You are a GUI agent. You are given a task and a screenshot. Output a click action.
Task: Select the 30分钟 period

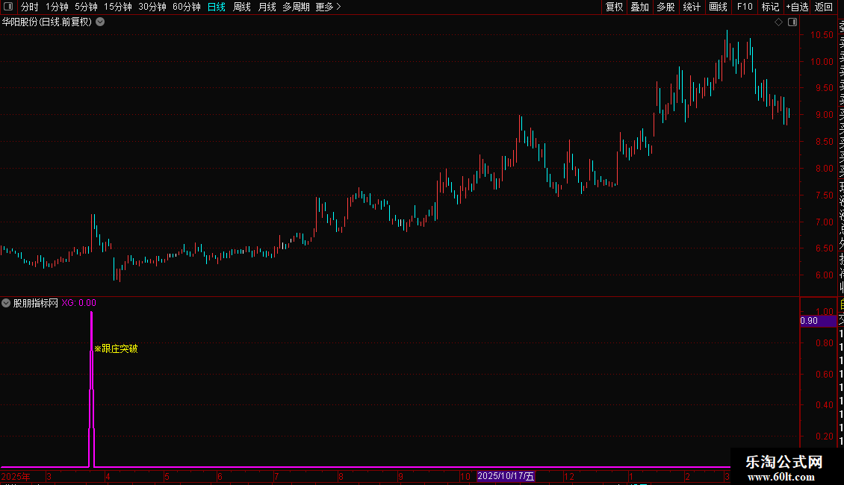[152, 7]
